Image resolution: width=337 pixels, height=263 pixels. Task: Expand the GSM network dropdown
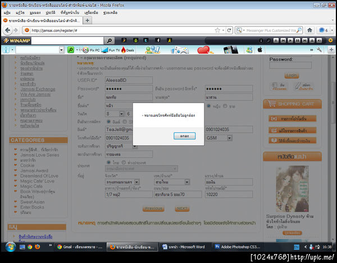[230, 138]
